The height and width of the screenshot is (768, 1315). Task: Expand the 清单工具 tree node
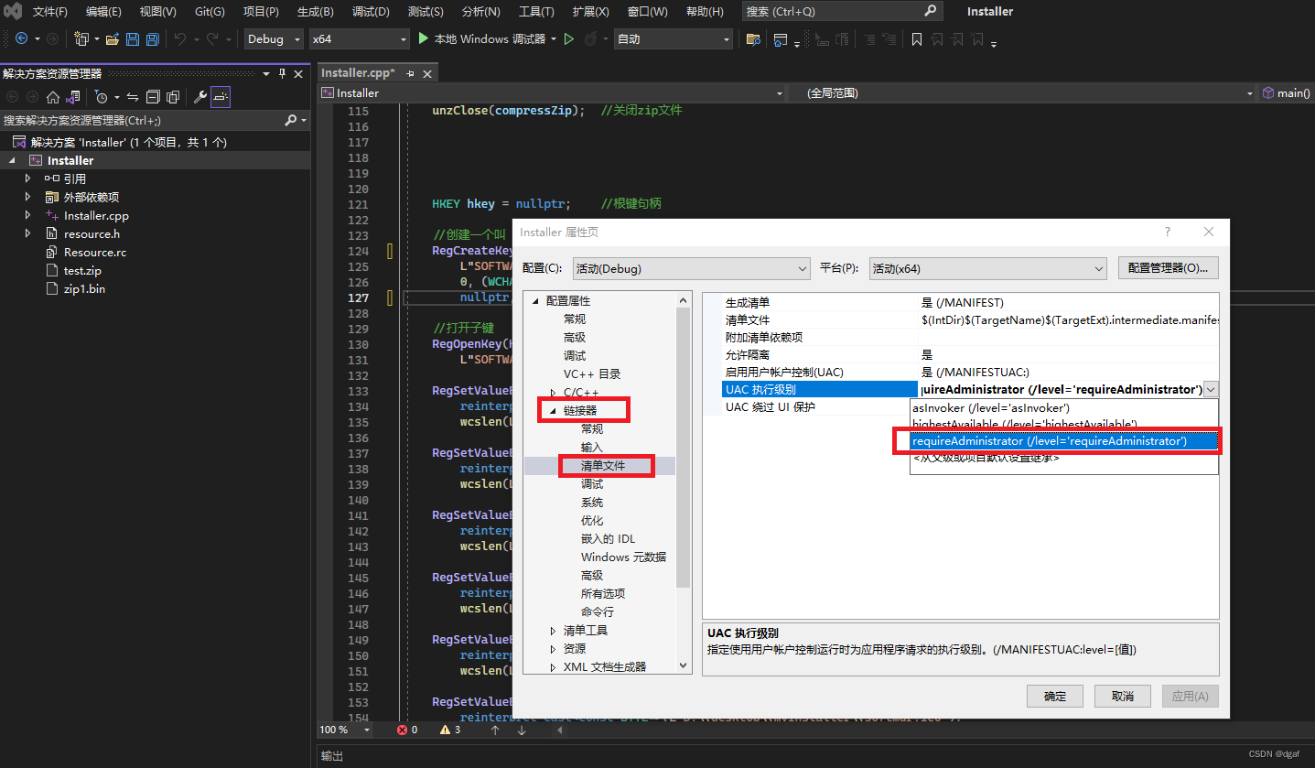tap(553, 631)
